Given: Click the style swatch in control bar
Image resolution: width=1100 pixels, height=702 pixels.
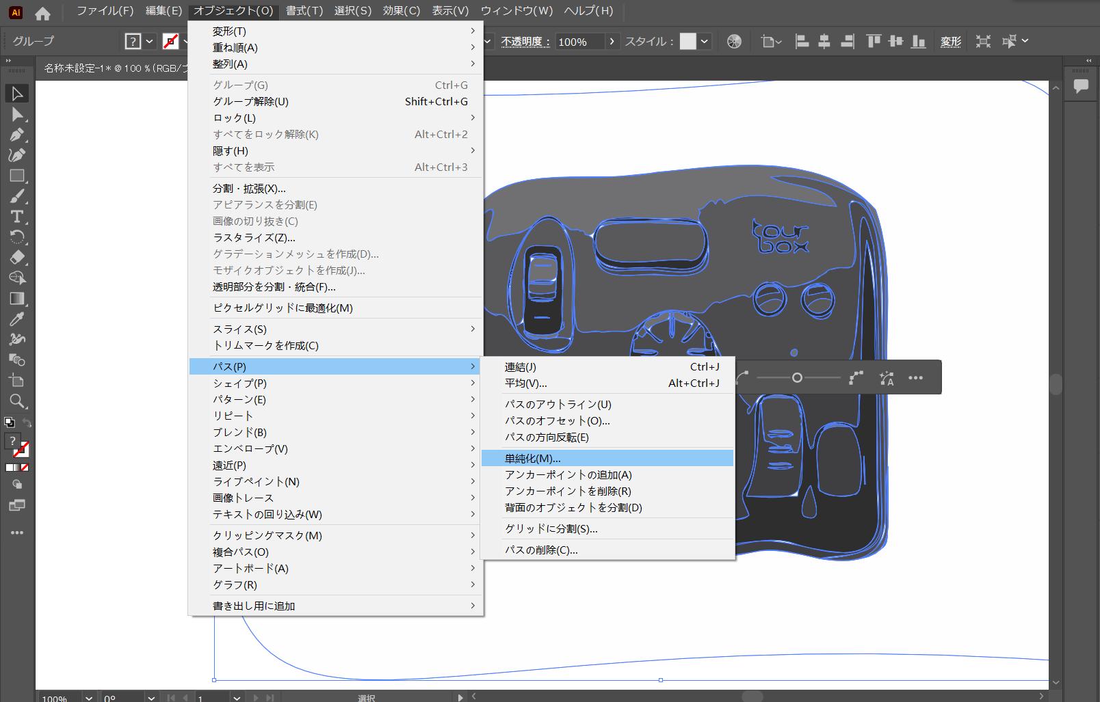Looking at the screenshot, I should (x=688, y=42).
